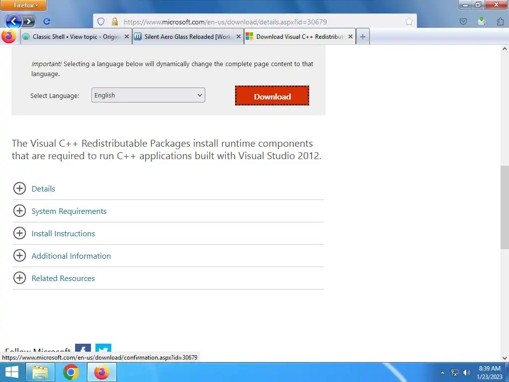509x382 pixels.
Task: Click the scrollbar down arrow
Action: point(505,358)
